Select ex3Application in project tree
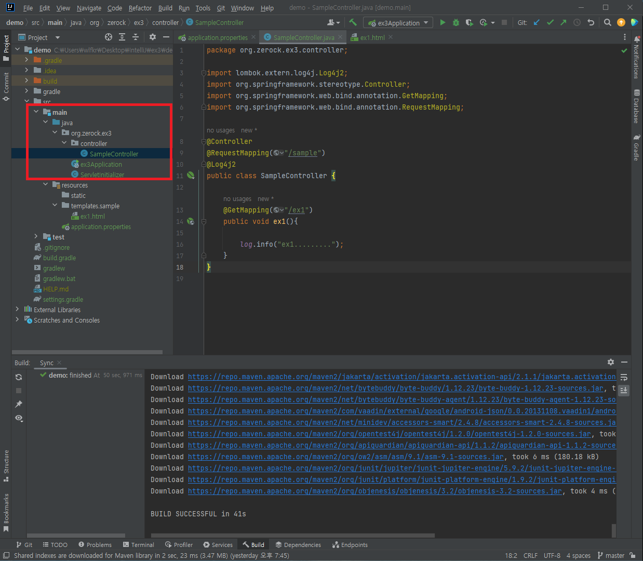 [x=101, y=164]
